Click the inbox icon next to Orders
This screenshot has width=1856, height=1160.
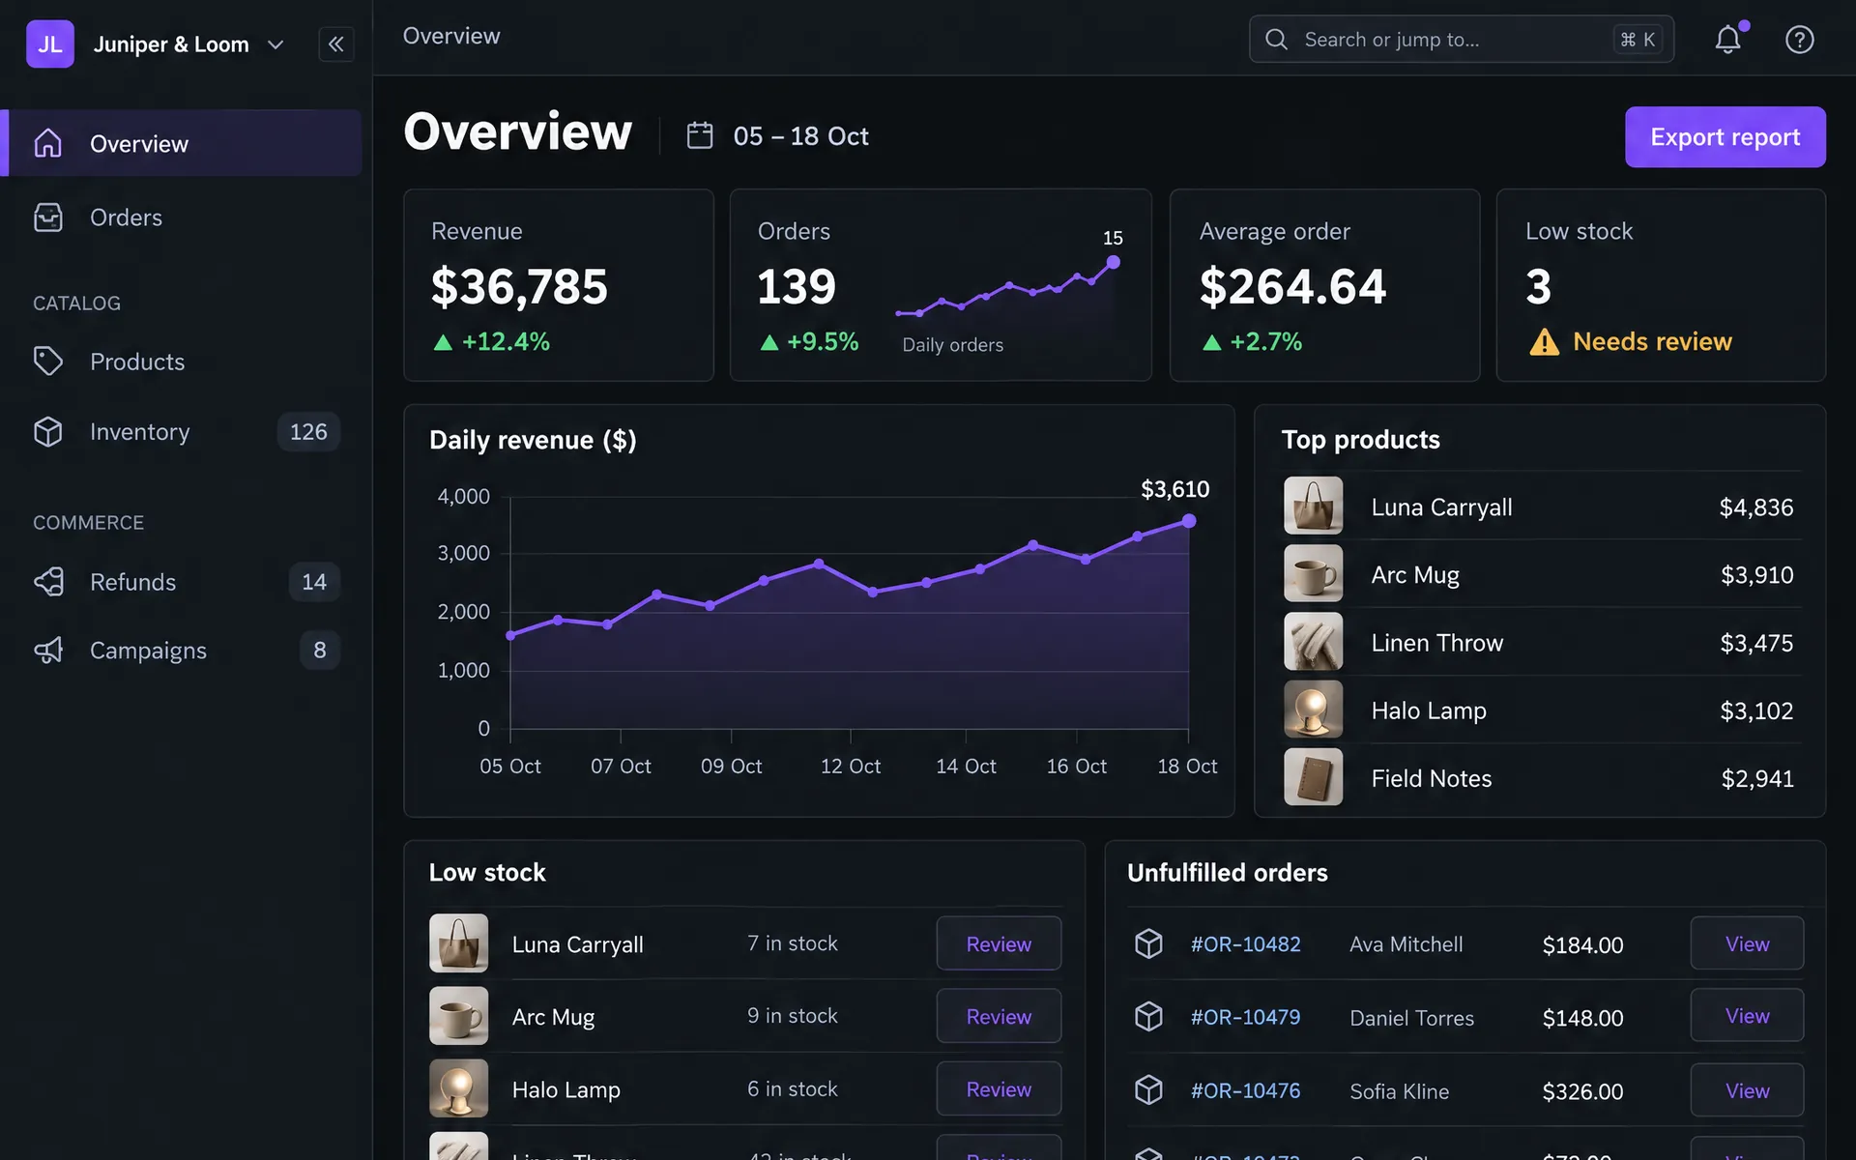tap(48, 217)
